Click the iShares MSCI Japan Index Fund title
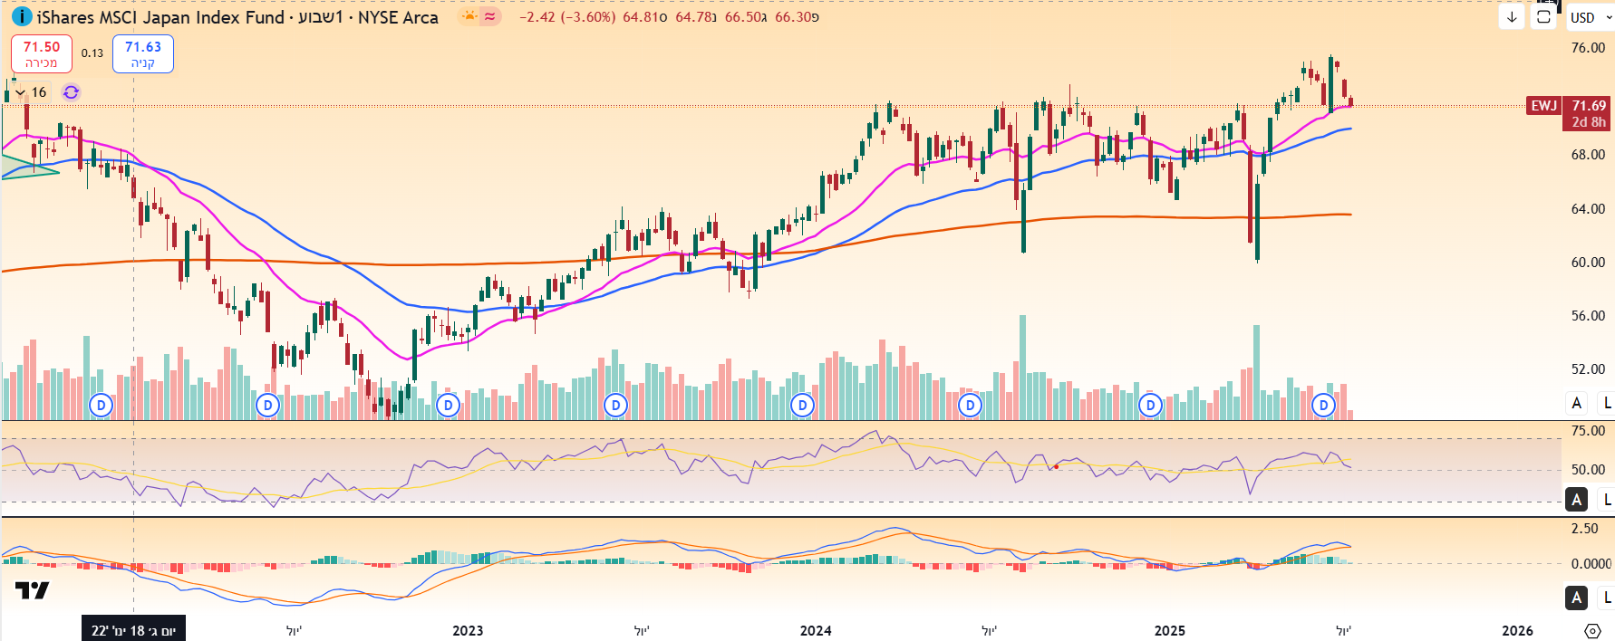The height and width of the screenshot is (641, 1615). point(160,17)
